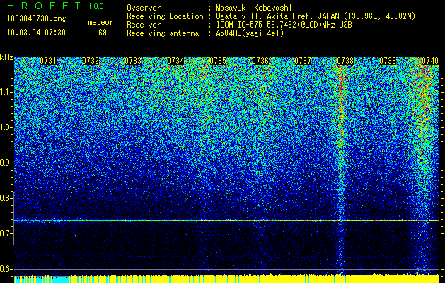The width and height of the screenshot is (445, 283).
Task: Click the 0.6 frequency axis label
Action: (x=6, y=269)
